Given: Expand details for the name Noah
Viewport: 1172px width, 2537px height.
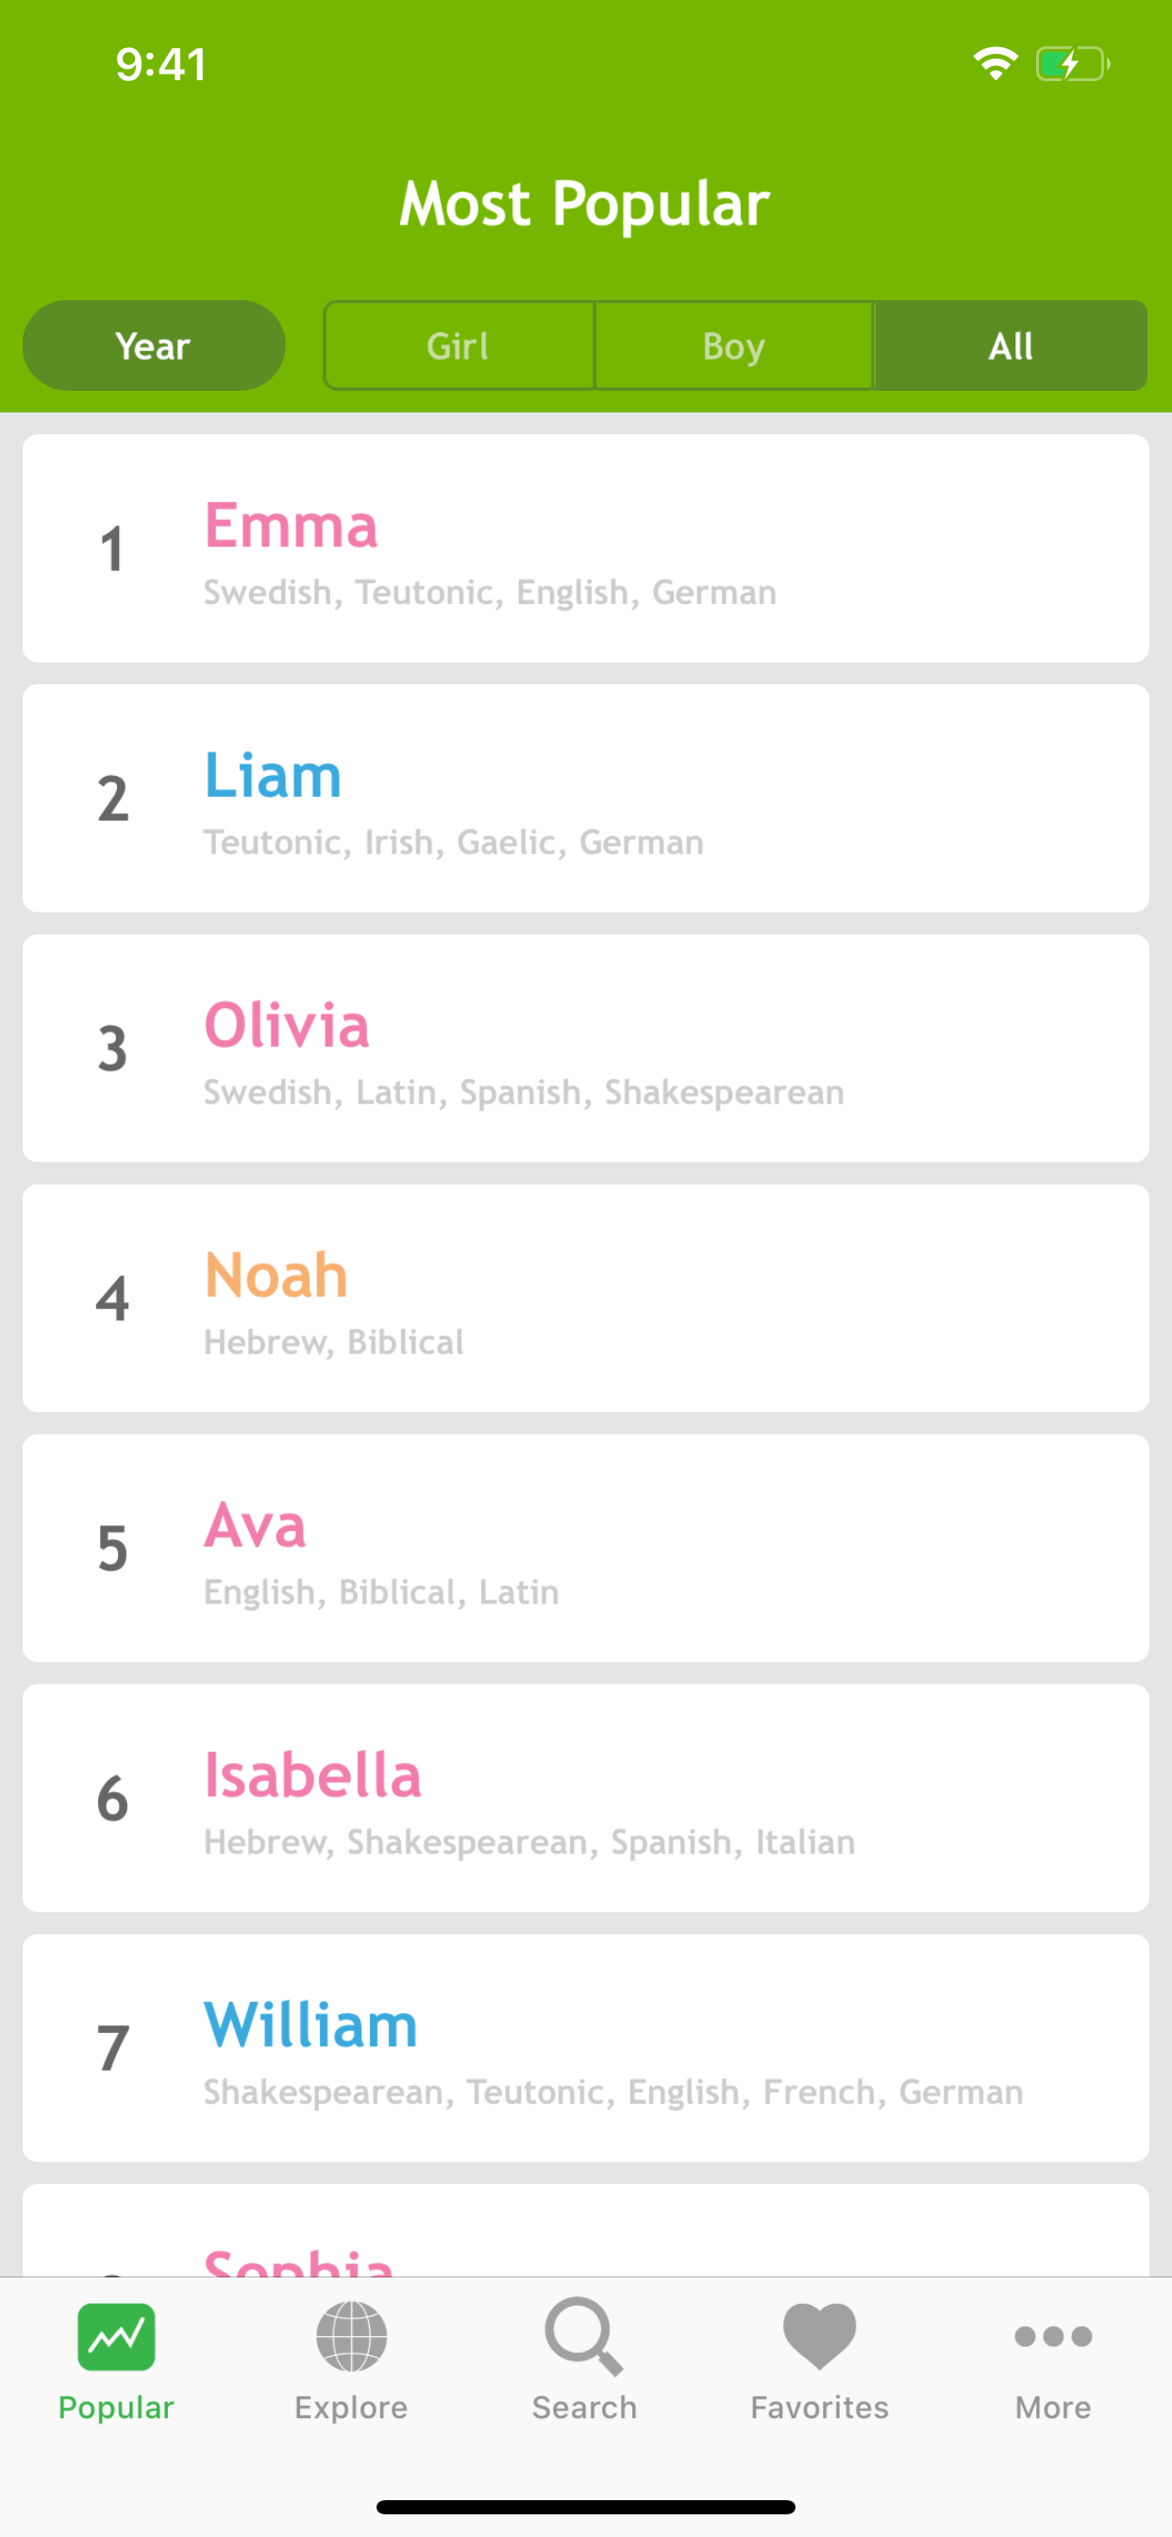Looking at the screenshot, I should [x=585, y=1298].
